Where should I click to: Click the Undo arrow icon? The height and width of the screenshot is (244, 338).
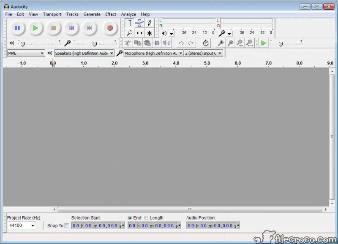click(x=181, y=43)
